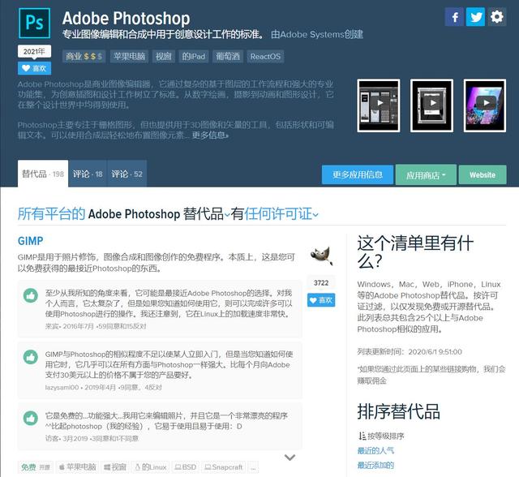Share the page via Twitter icon
This screenshot has width=519, height=477.
475,17
